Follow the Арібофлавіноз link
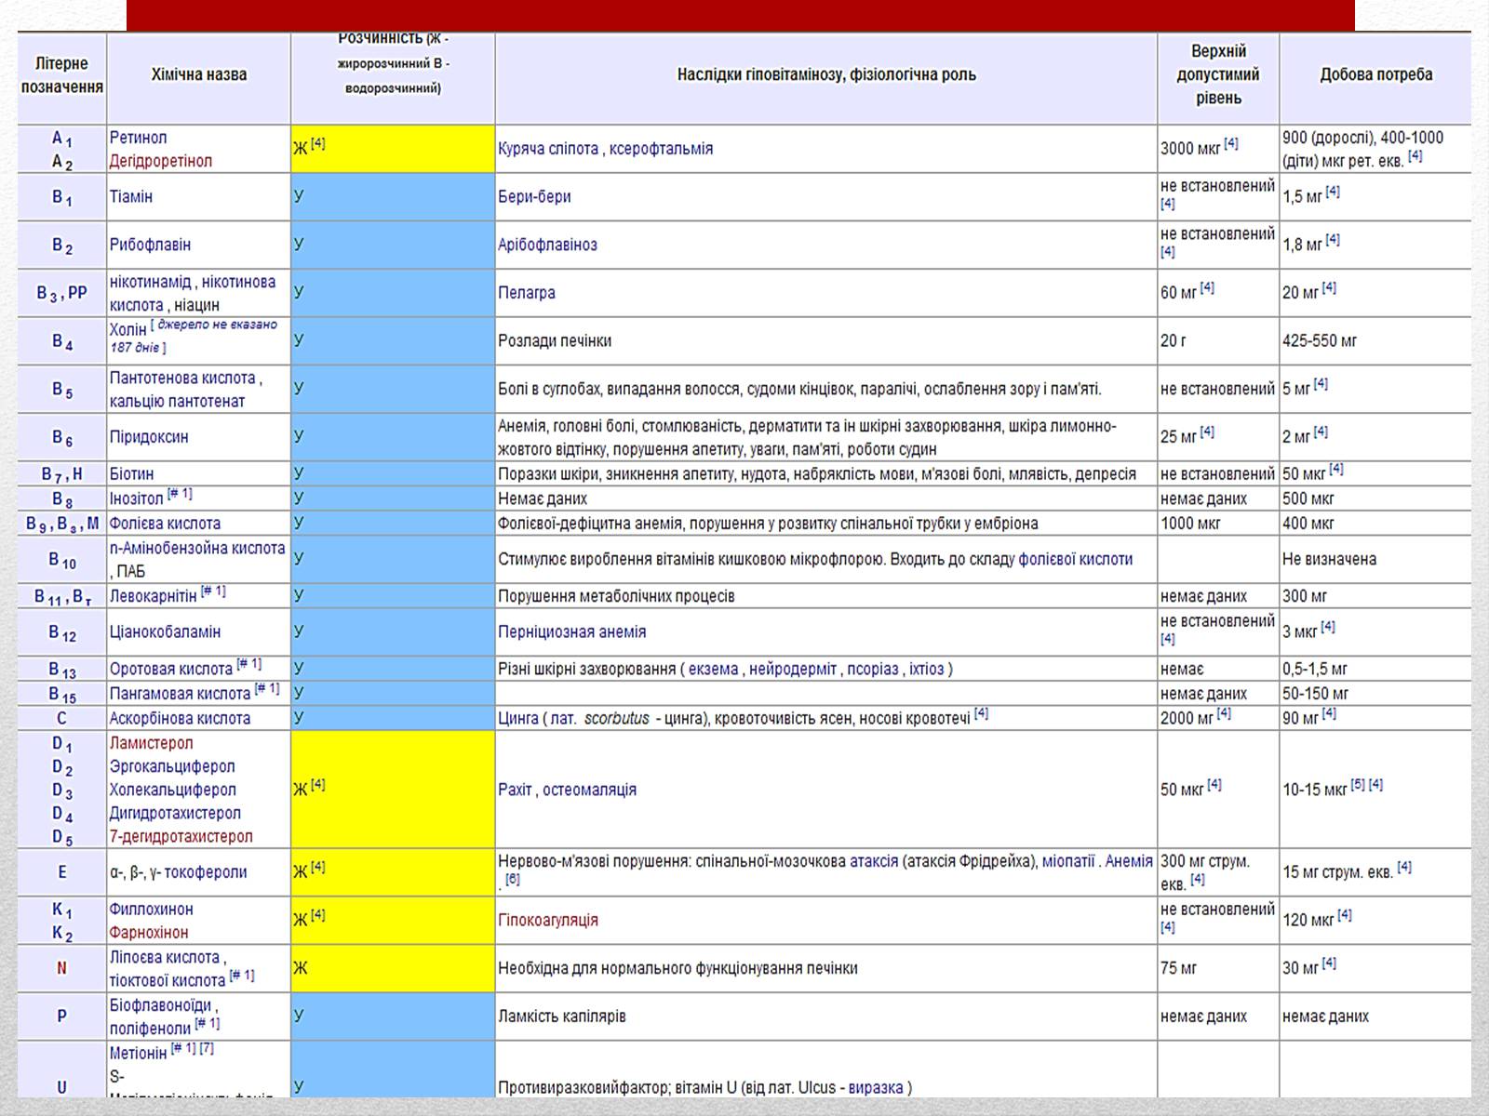 click(x=547, y=245)
